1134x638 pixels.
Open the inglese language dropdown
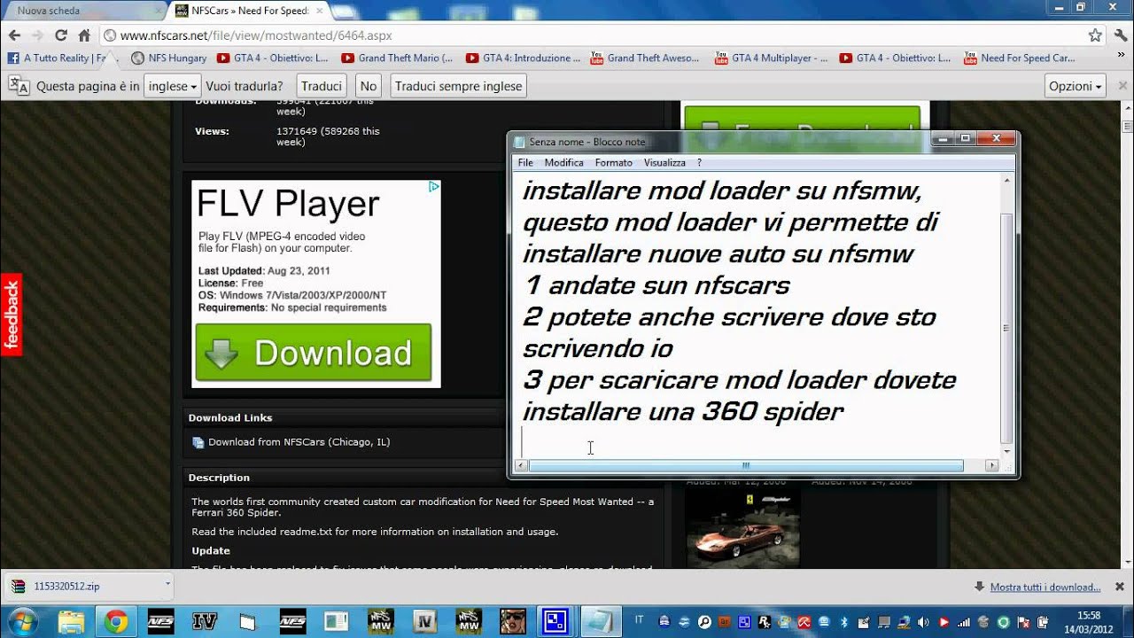172,86
